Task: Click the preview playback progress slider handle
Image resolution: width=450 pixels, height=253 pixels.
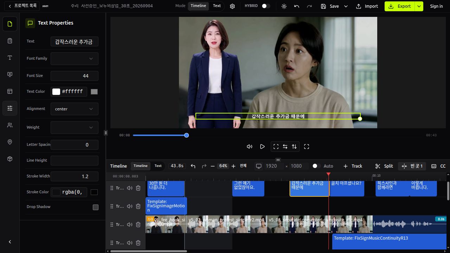Action: [x=187, y=135]
